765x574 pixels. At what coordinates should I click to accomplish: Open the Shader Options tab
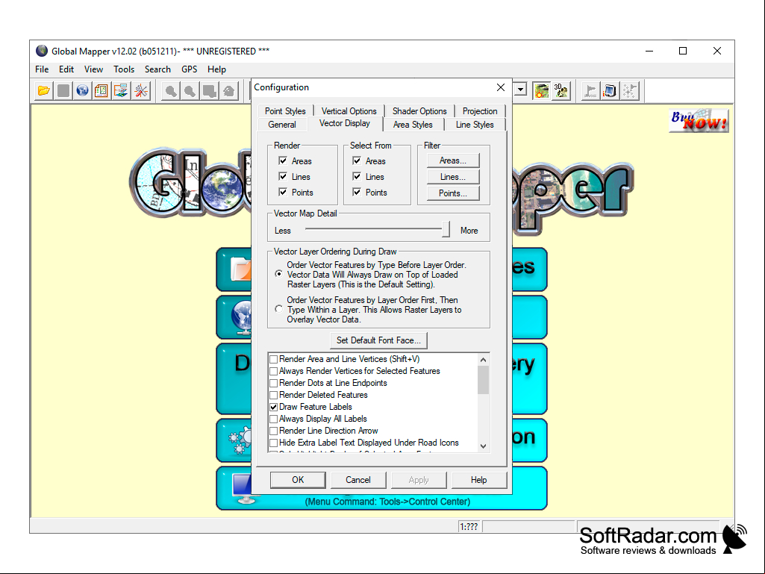[x=419, y=110]
